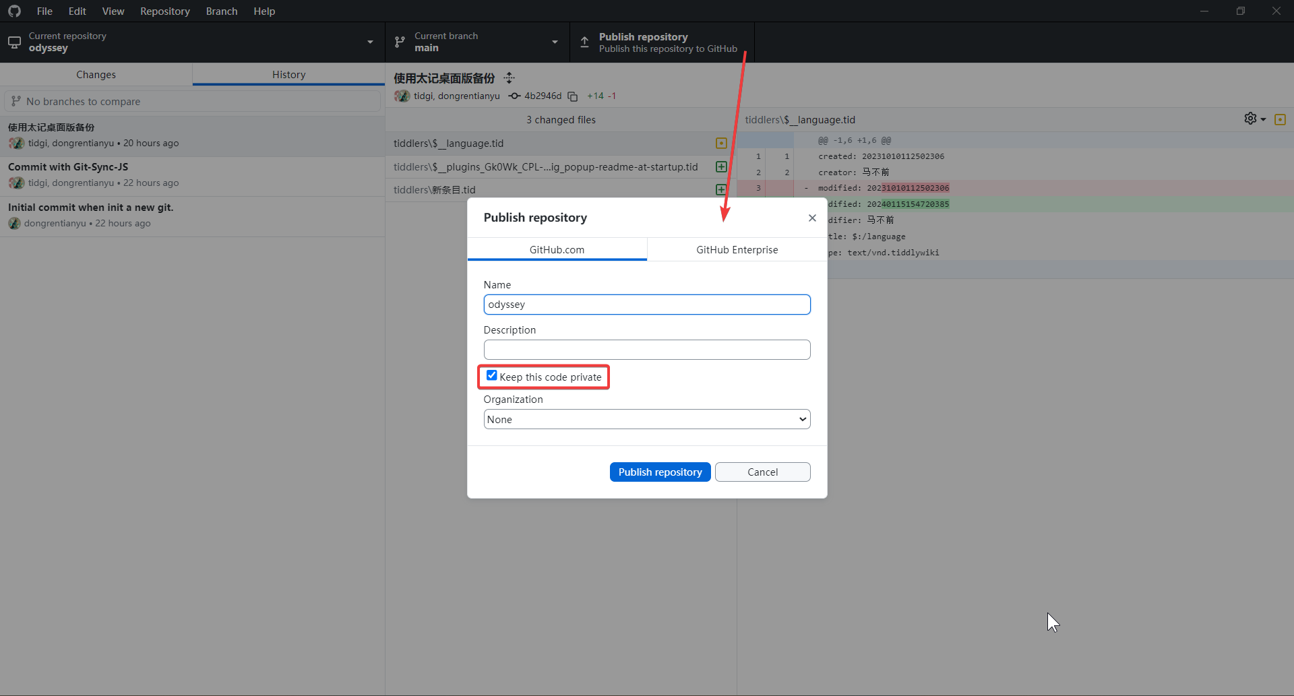Open the Repository menu

point(164,11)
